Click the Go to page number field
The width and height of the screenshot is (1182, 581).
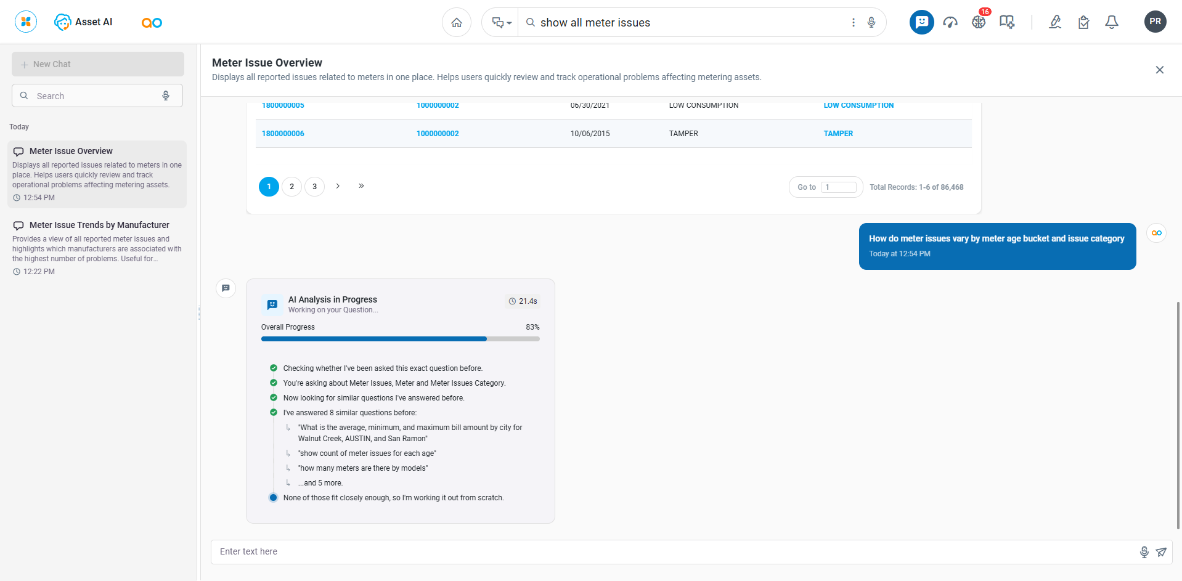pos(839,187)
